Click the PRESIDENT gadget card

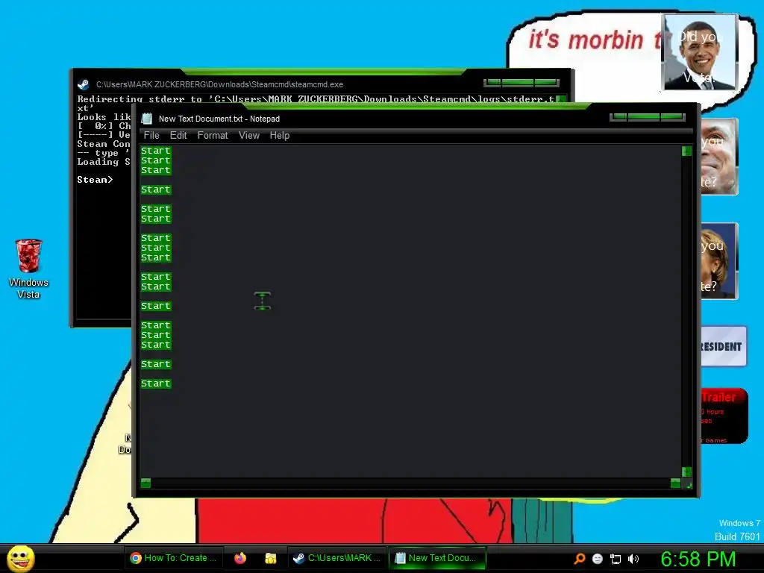click(724, 346)
